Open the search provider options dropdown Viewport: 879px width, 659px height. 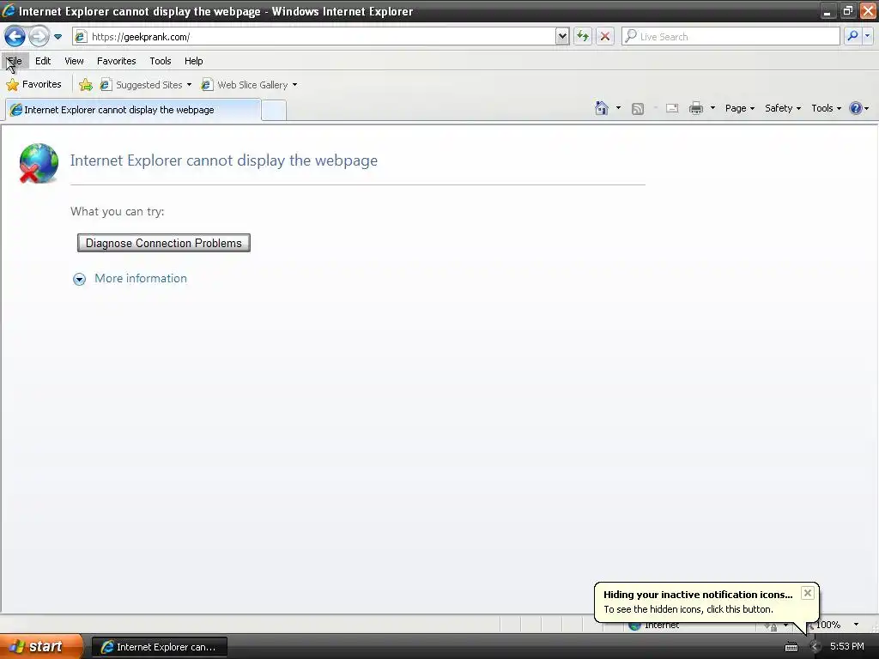(867, 36)
